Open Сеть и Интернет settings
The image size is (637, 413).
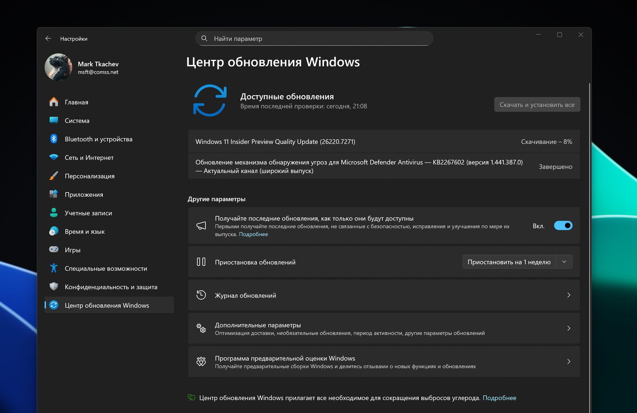(54, 157)
